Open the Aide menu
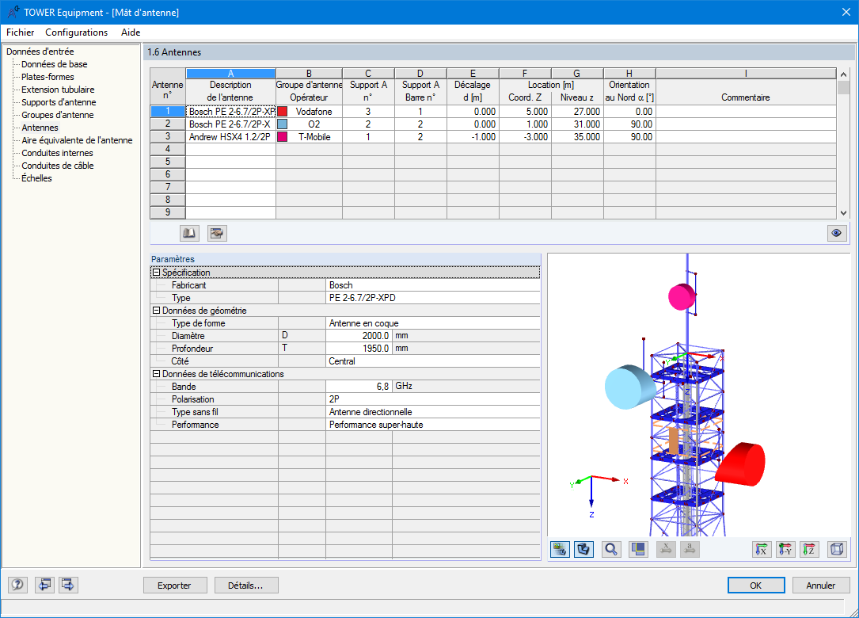Image resolution: width=859 pixels, height=618 pixels. point(131,32)
